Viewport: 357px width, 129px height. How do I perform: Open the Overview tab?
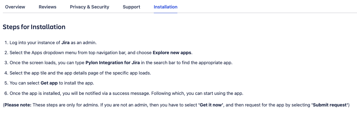15,7
